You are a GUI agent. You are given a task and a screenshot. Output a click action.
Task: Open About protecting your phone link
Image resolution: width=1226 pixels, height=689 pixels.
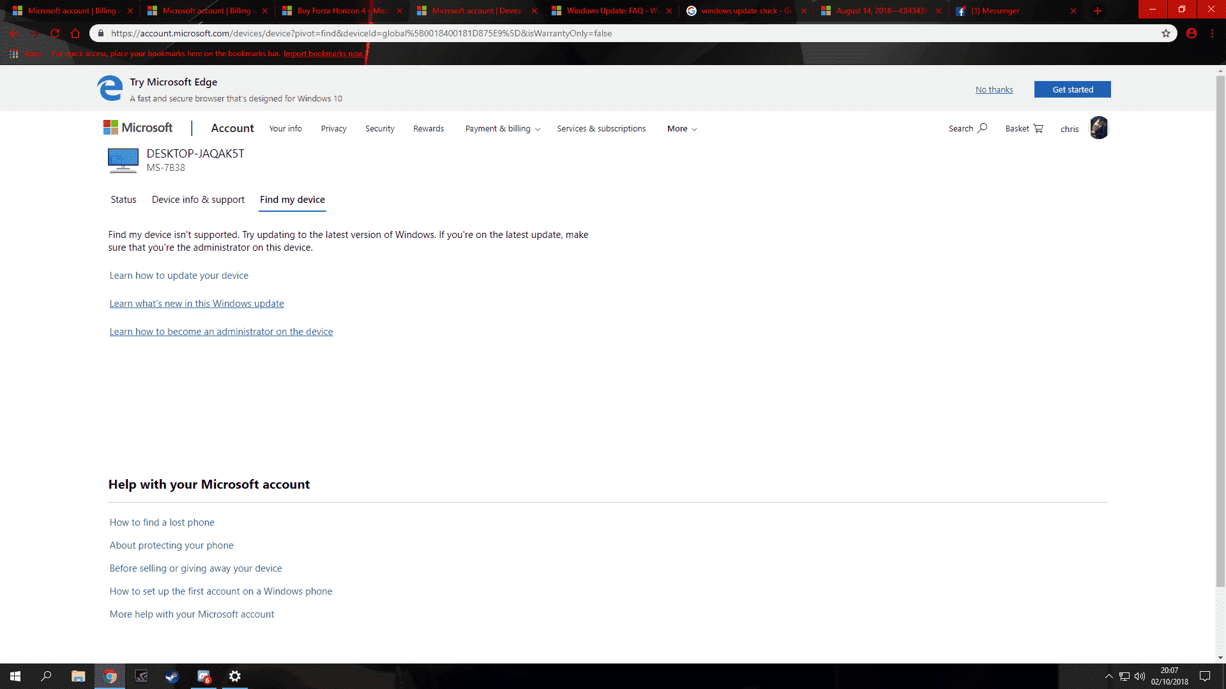coord(171,545)
